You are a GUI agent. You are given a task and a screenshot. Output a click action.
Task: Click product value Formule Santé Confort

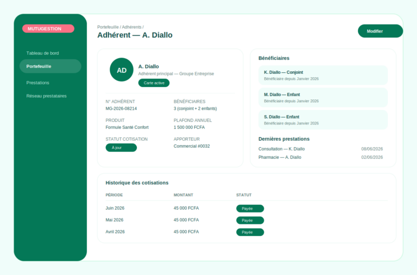coord(127,127)
